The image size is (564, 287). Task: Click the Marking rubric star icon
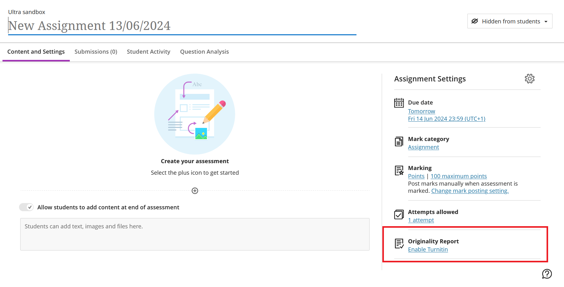399,171
